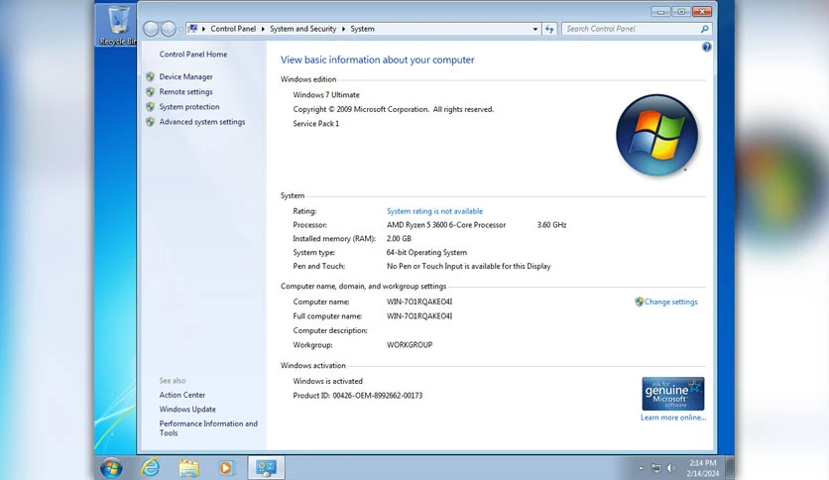Image resolution: width=829 pixels, height=480 pixels.
Task: Open Device Manager from the sidebar
Action: 185,76
